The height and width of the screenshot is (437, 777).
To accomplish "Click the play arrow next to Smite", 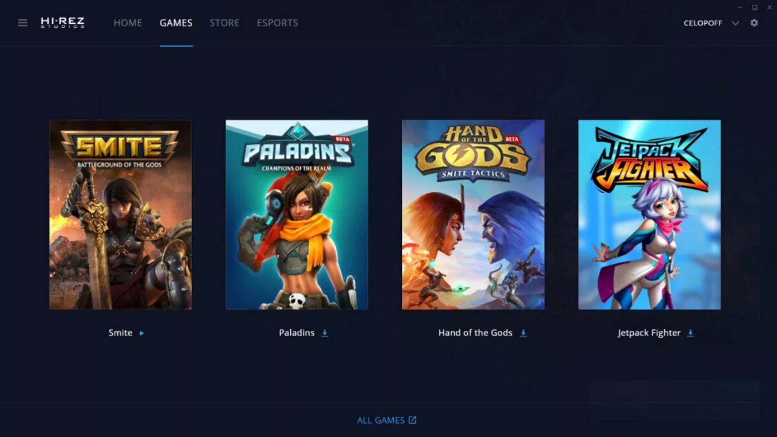I will pos(142,333).
